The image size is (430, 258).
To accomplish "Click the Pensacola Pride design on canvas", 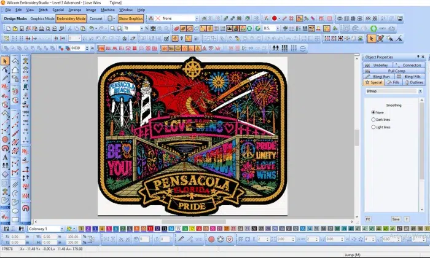I will point(192,136).
